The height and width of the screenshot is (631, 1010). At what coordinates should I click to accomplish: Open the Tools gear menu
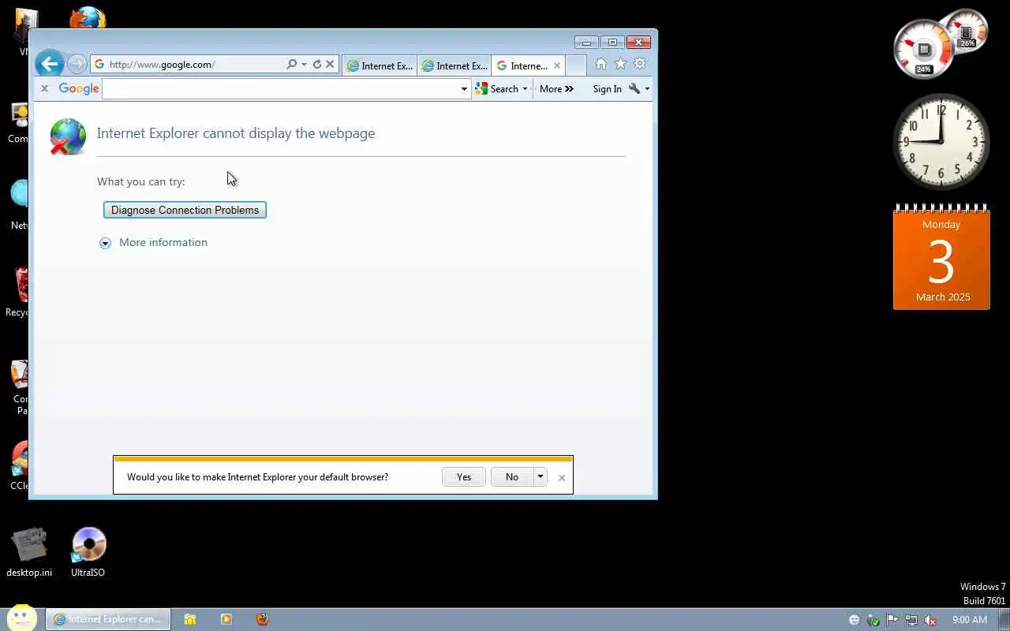pyautogui.click(x=640, y=64)
